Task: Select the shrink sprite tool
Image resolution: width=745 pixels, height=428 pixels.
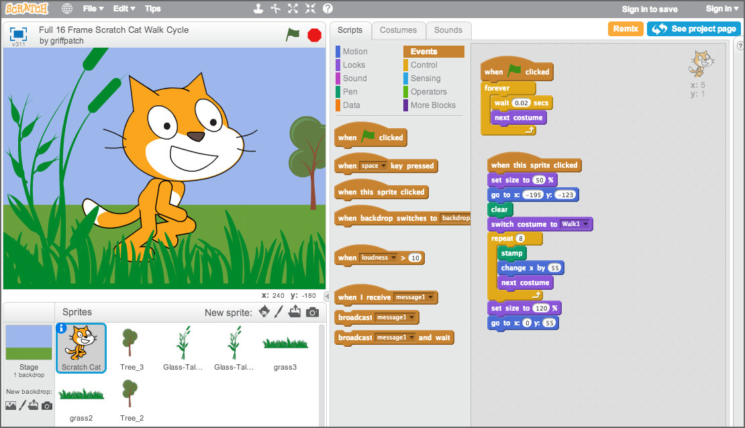Action: tap(309, 9)
